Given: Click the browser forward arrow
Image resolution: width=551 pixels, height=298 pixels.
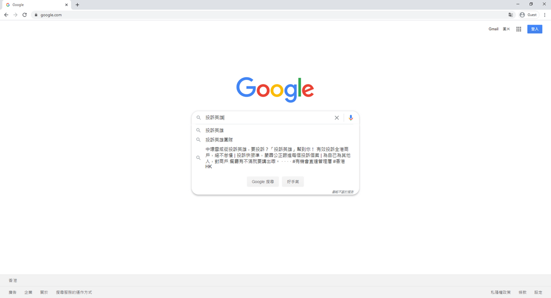Looking at the screenshot, I should 15,15.
